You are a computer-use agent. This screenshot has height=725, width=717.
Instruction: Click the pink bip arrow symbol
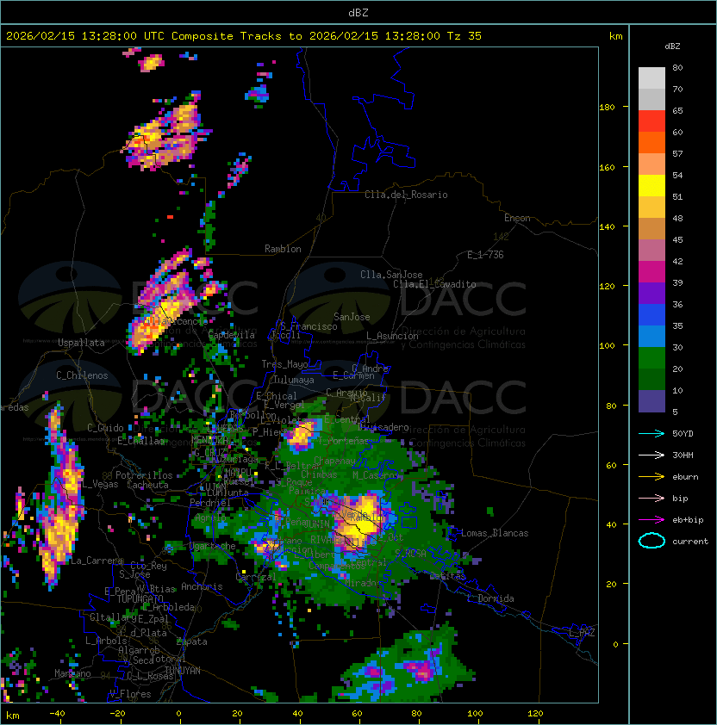652,498
